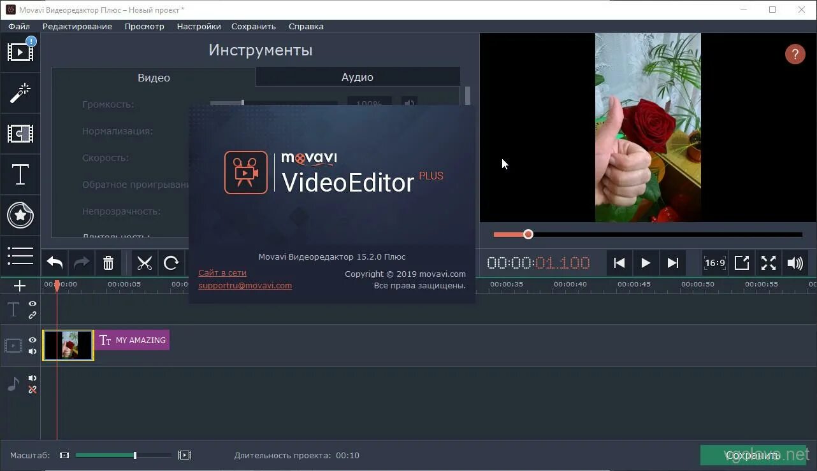Click the preview volume speaker icon
The height and width of the screenshot is (471, 817).
795,263
